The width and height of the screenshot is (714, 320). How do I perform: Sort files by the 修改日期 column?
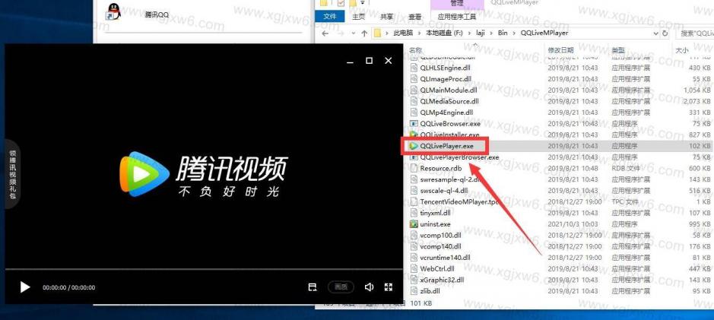[560, 49]
